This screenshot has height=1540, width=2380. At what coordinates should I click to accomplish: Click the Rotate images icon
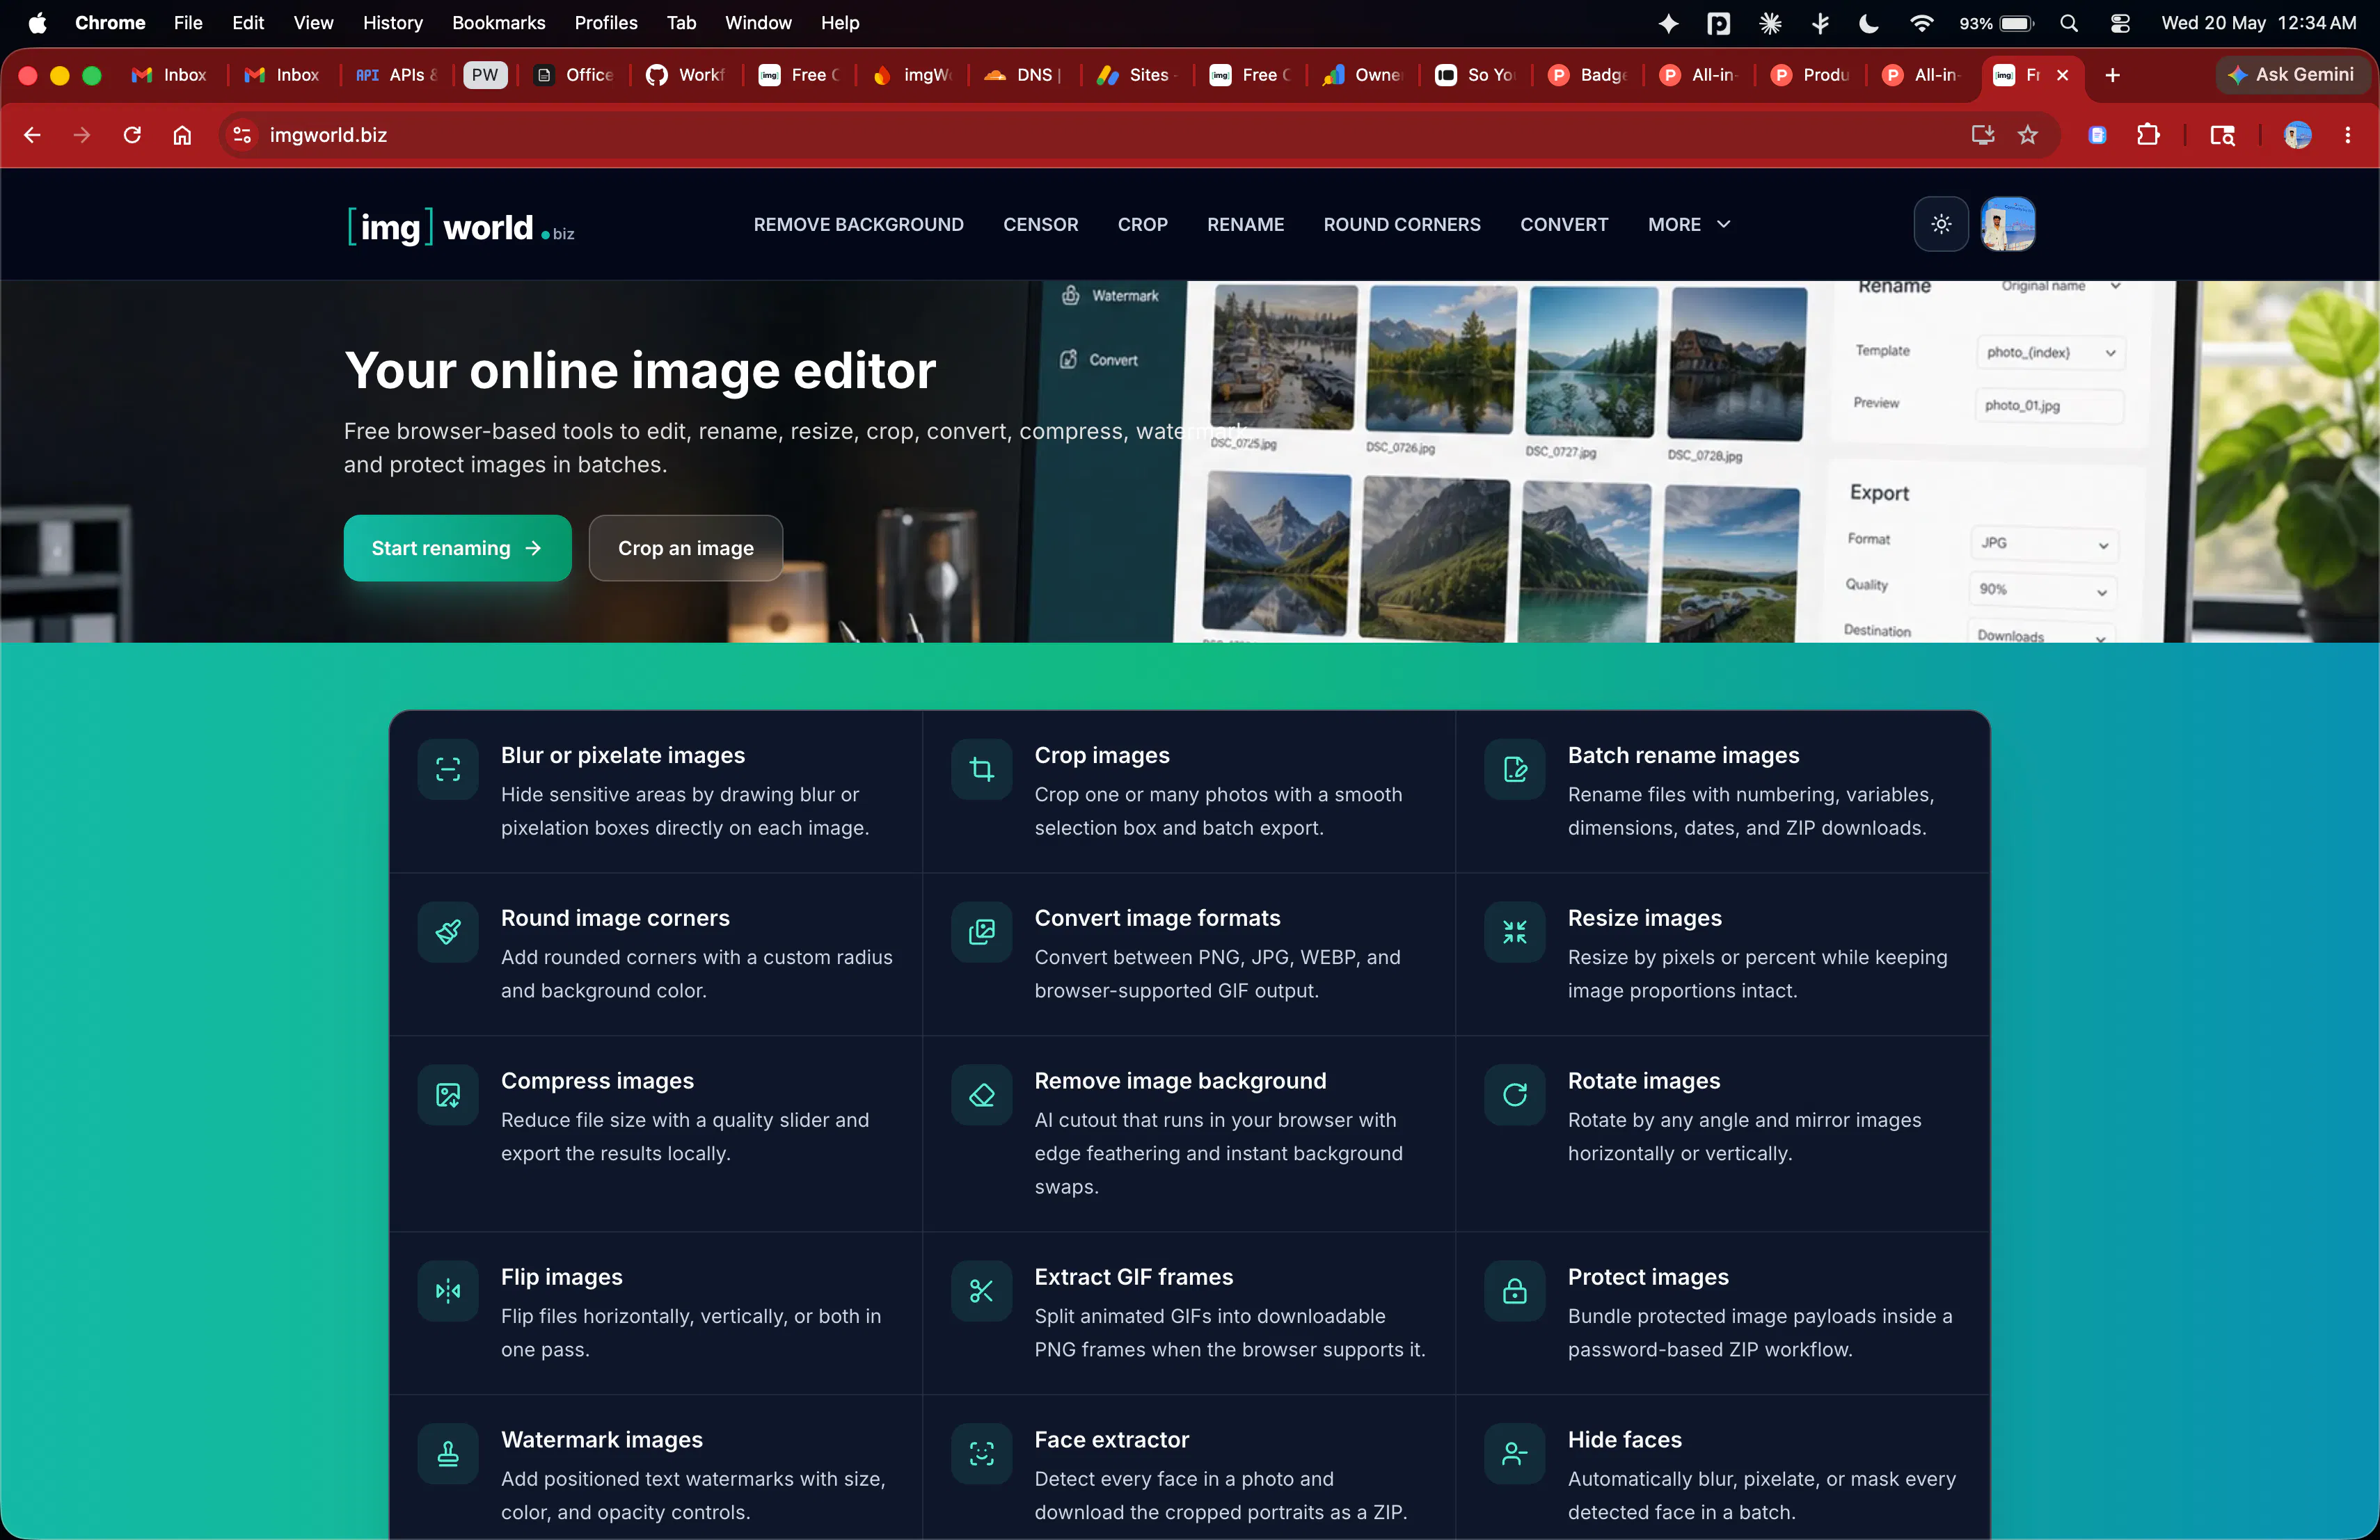coord(1514,1094)
